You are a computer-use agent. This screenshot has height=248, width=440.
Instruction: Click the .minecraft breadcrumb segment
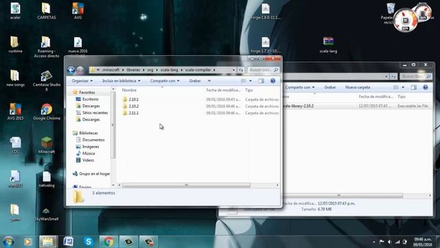point(111,70)
